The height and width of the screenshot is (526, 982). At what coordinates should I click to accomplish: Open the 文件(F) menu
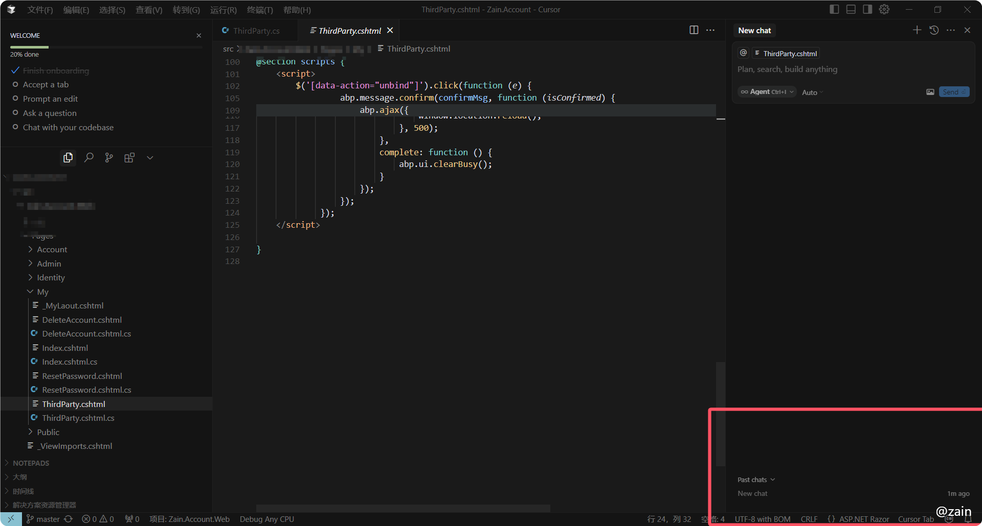[x=40, y=10]
